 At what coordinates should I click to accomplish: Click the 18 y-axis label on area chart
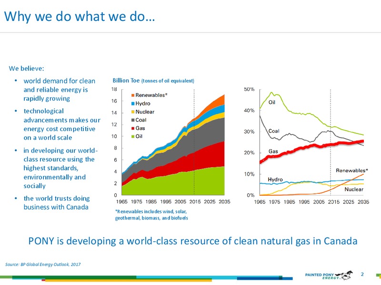[114, 89]
